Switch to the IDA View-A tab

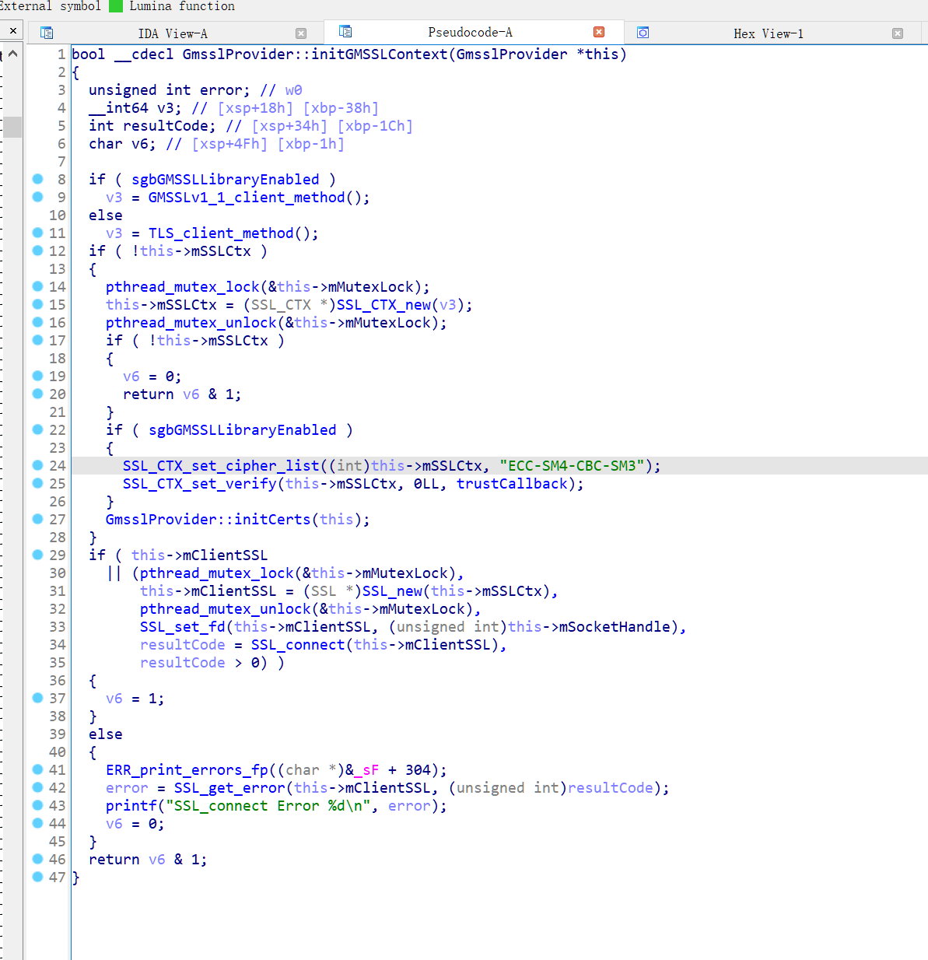(172, 33)
